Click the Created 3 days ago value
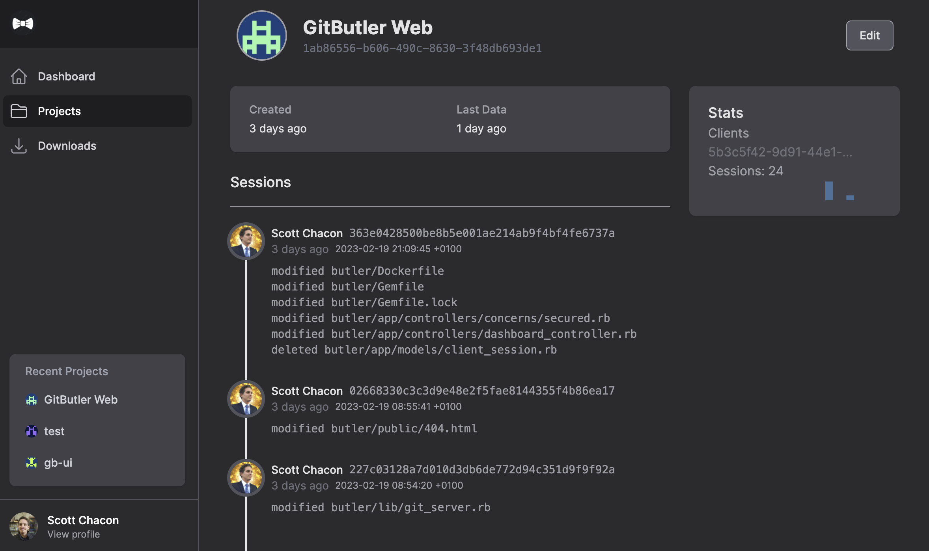The image size is (929, 551). pyautogui.click(x=278, y=128)
